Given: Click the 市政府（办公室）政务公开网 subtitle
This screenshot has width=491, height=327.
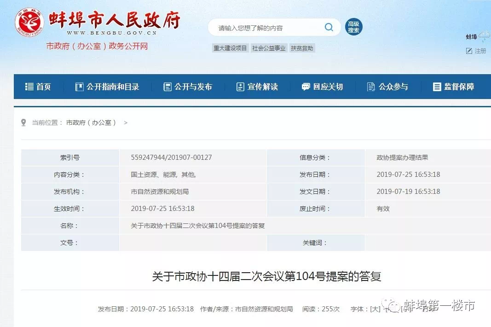Looking at the screenshot, I should click(97, 46).
